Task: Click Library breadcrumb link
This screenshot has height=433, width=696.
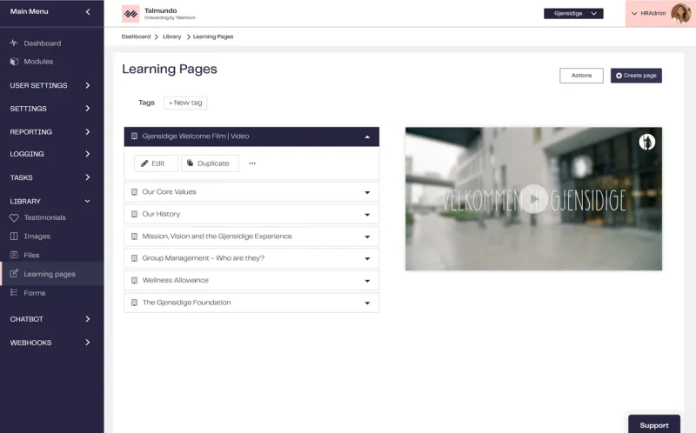Action: (x=171, y=37)
